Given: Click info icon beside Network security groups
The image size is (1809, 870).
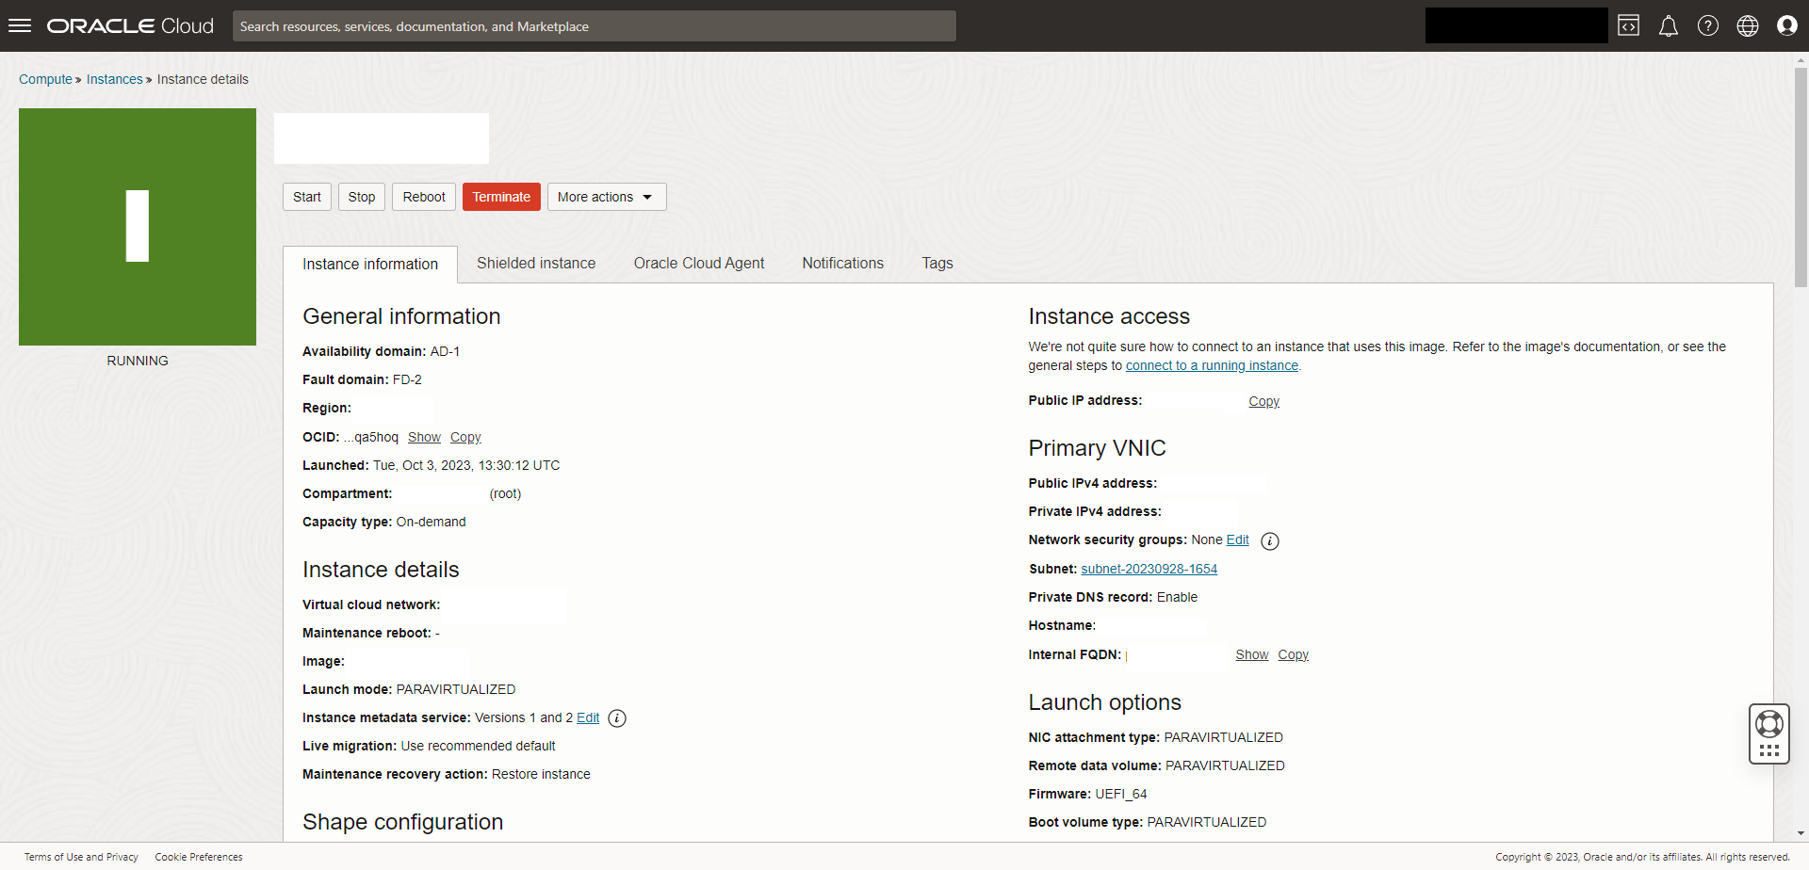Looking at the screenshot, I should 1269,541.
